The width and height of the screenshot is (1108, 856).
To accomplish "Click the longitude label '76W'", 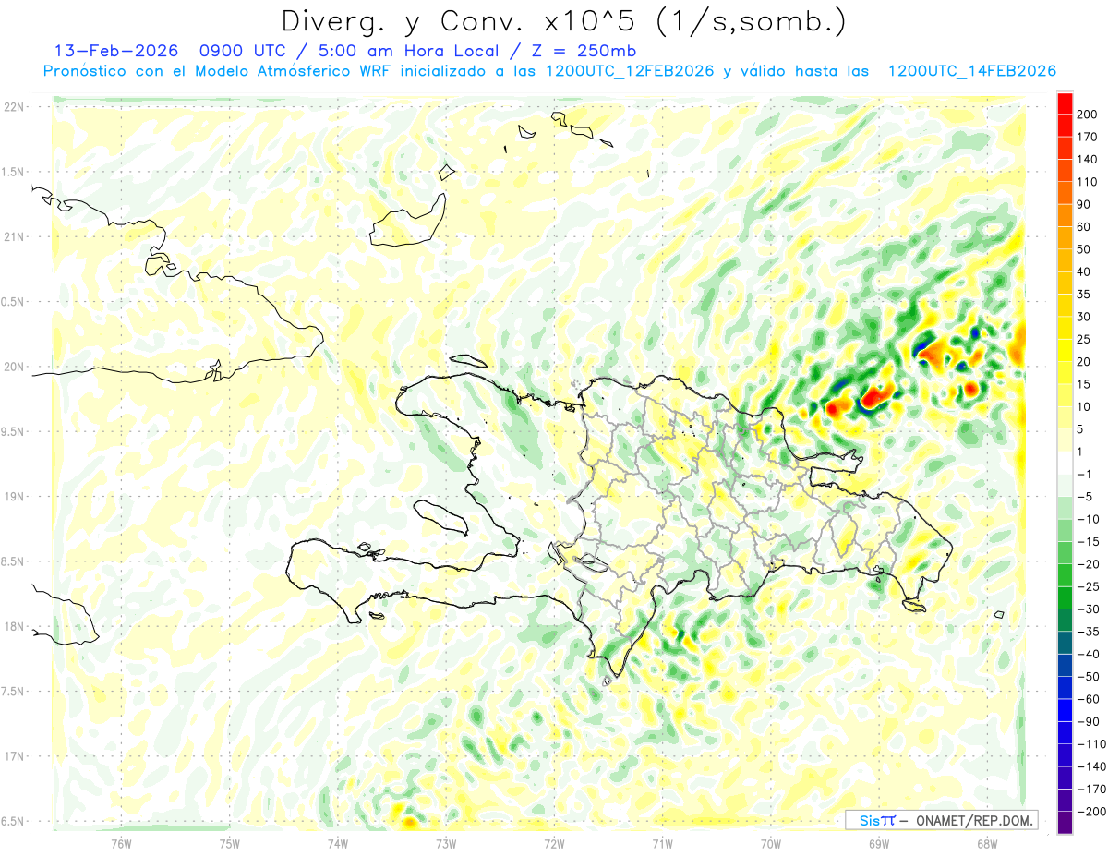I will pos(121,842).
